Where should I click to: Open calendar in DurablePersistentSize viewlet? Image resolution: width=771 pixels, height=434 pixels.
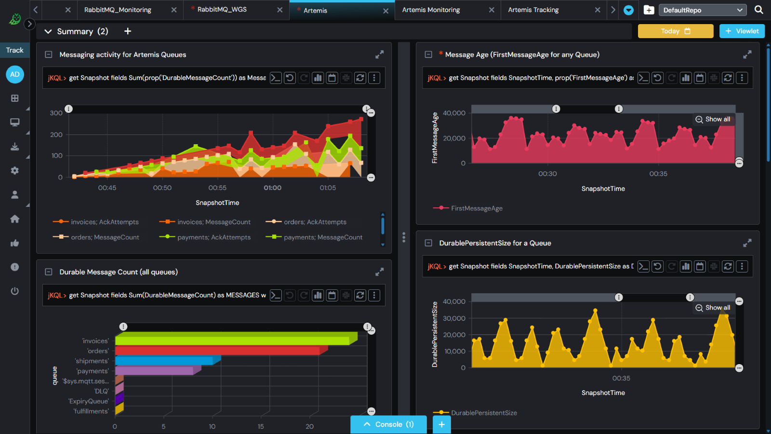[x=700, y=266]
